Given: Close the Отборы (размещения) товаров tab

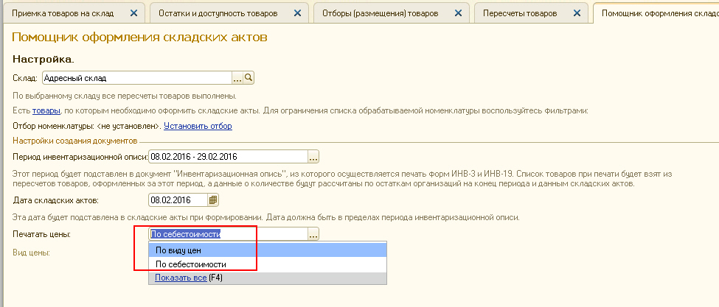Looking at the screenshot, I should click(x=458, y=13).
